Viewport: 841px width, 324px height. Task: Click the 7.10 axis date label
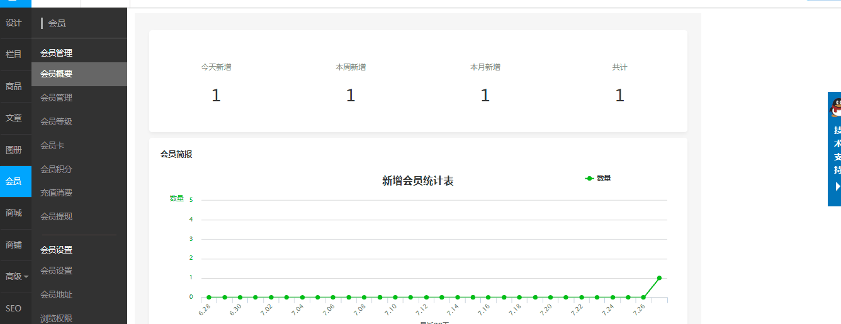pyautogui.click(x=390, y=309)
